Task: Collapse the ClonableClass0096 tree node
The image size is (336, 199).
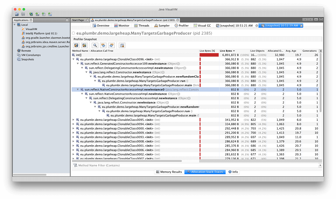Action: click(x=73, y=59)
